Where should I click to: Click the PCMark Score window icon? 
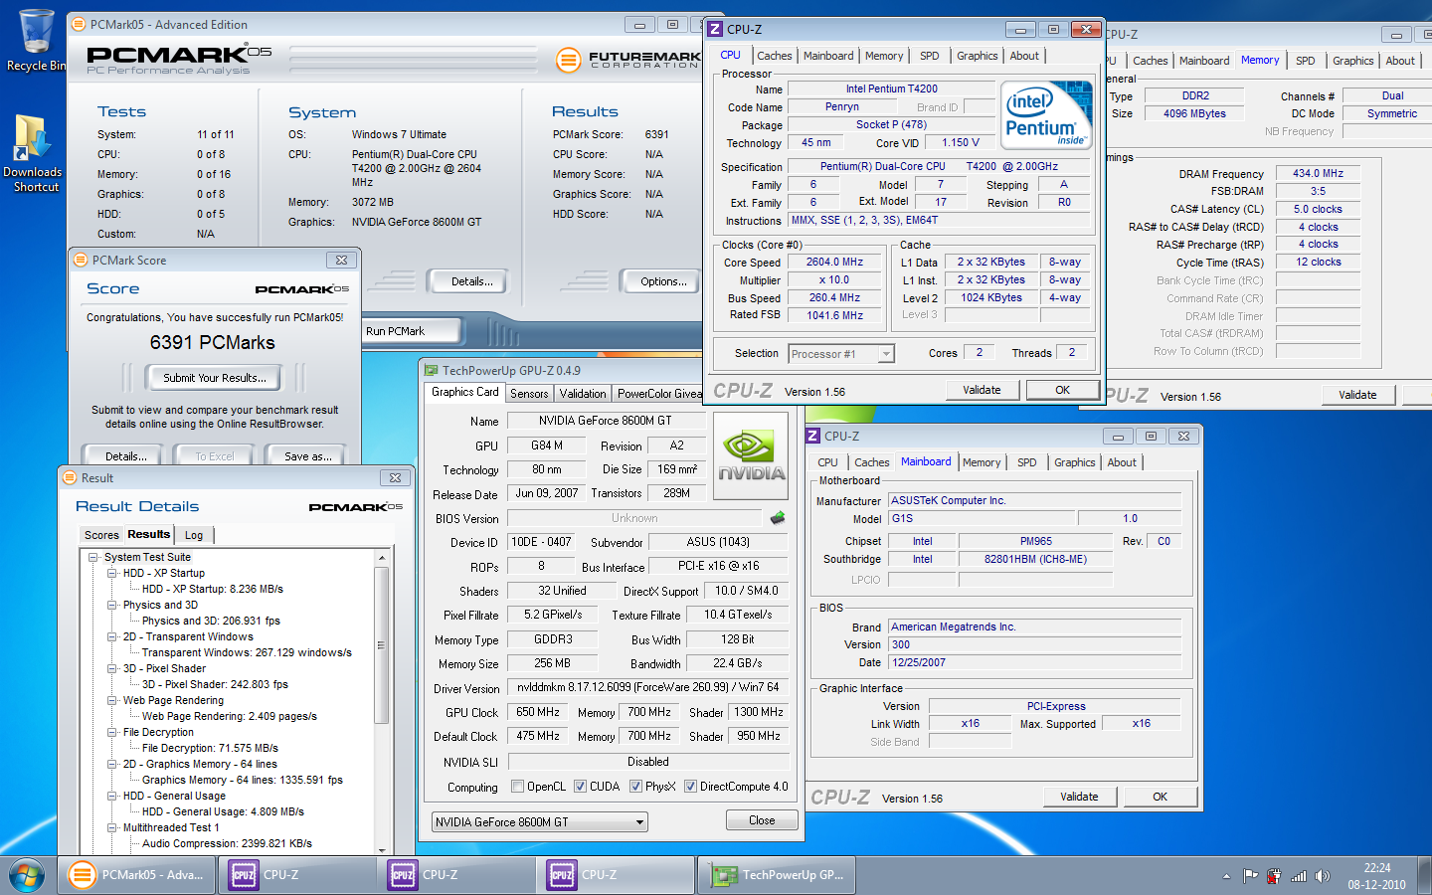[81, 260]
